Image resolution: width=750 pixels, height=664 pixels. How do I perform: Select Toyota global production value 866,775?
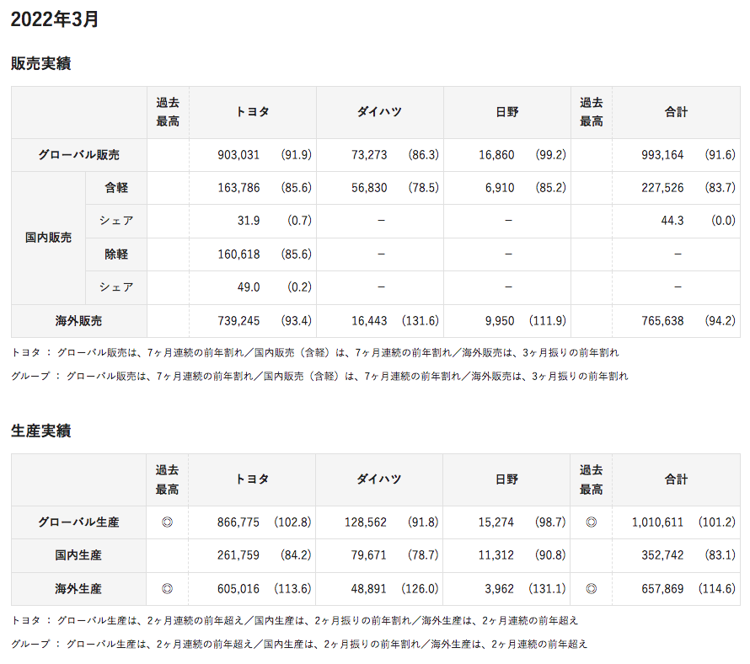(x=238, y=522)
